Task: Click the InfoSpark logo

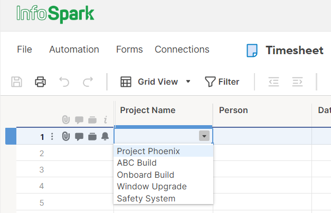Action: (x=55, y=13)
